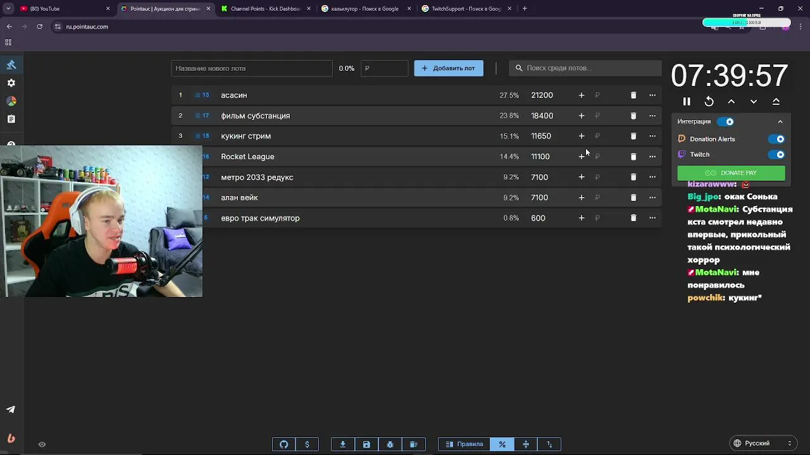Open the Правила rules button
The height and width of the screenshot is (455, 810).
coord(464,444)
